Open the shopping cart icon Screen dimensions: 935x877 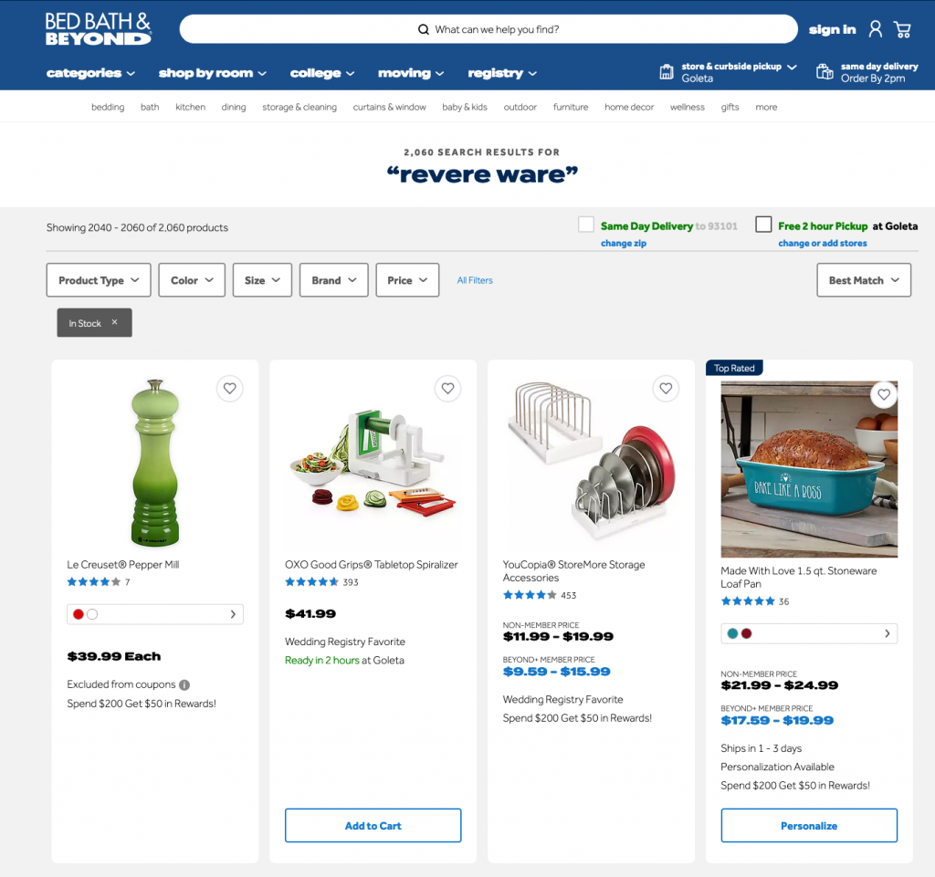(902, 29)
